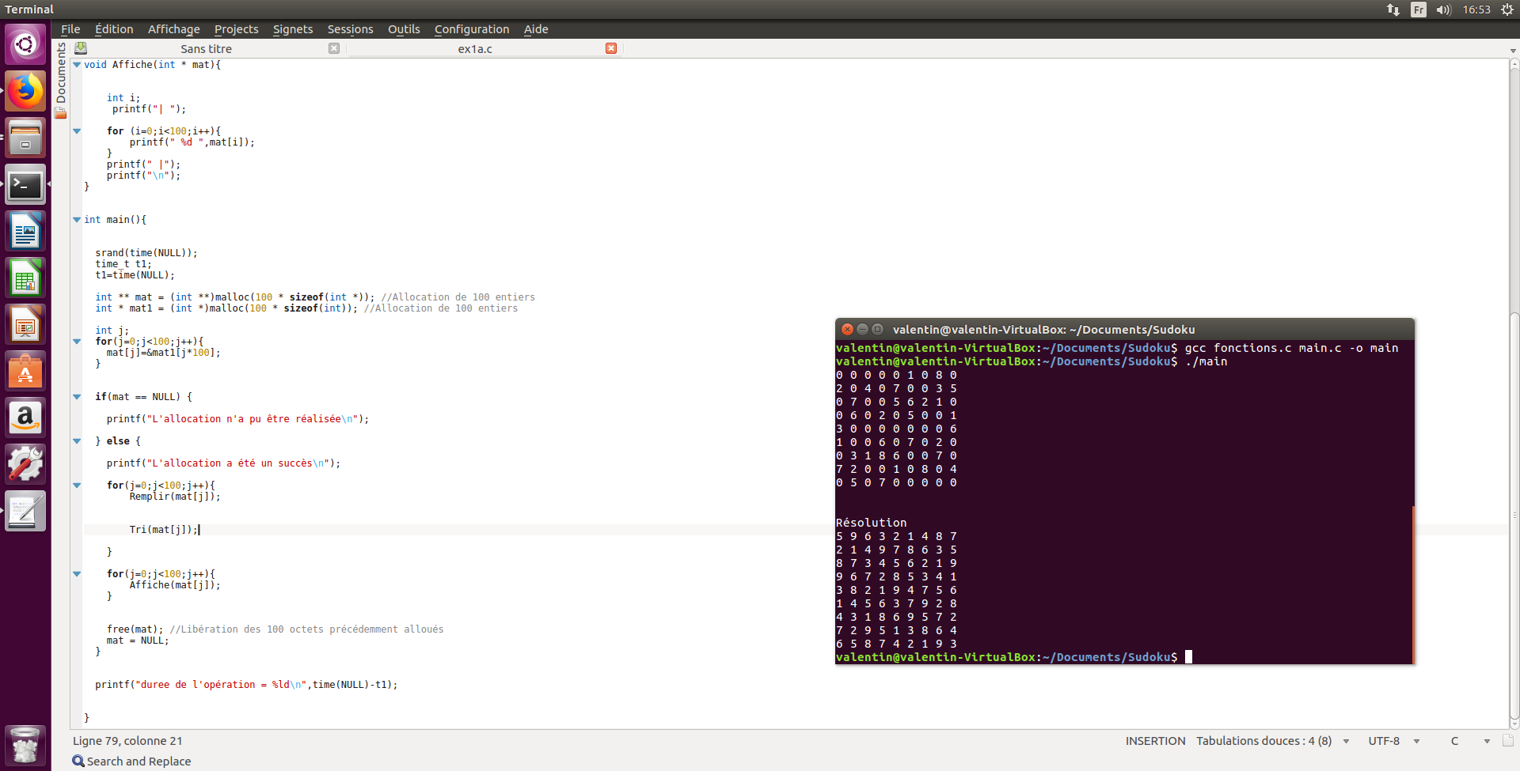Screen dimensions: 1520x771
Task: Collapse the int main() fold marker
Action: point(77,220)
